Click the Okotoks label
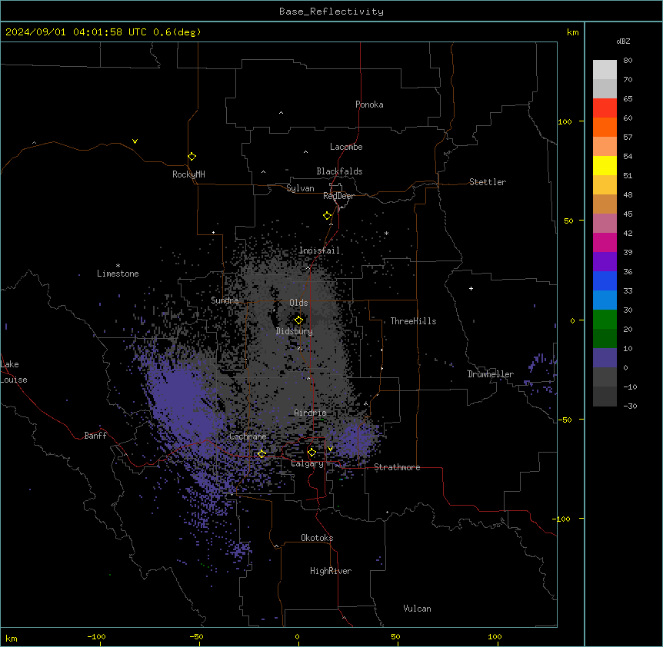Screen dimensions: 663x647 tap(317, 538)
